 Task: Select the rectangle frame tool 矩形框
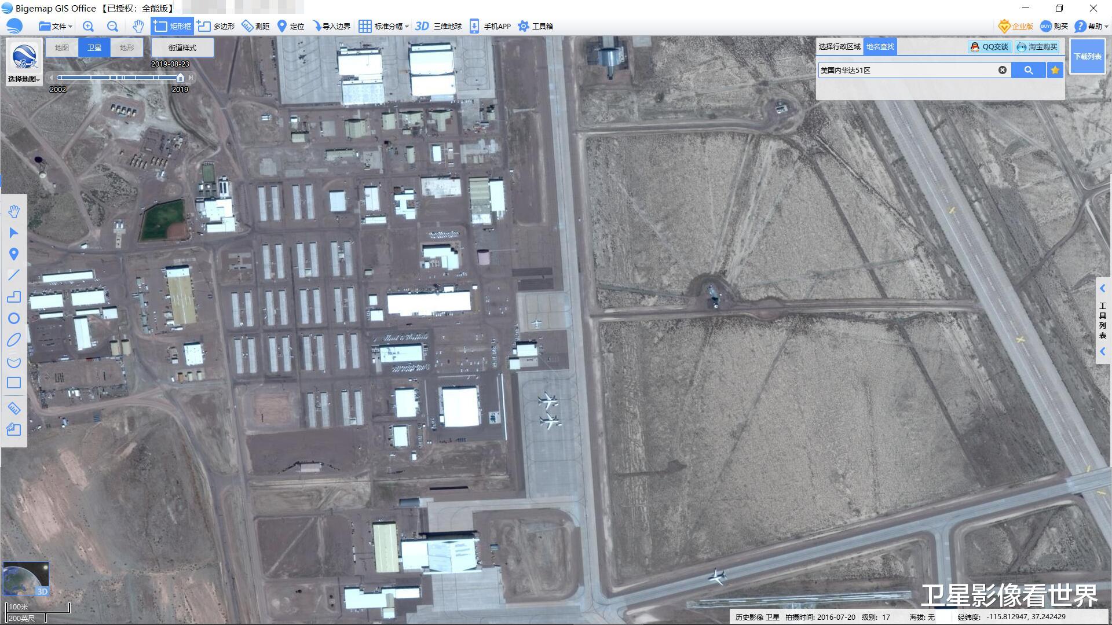(172, 26)
